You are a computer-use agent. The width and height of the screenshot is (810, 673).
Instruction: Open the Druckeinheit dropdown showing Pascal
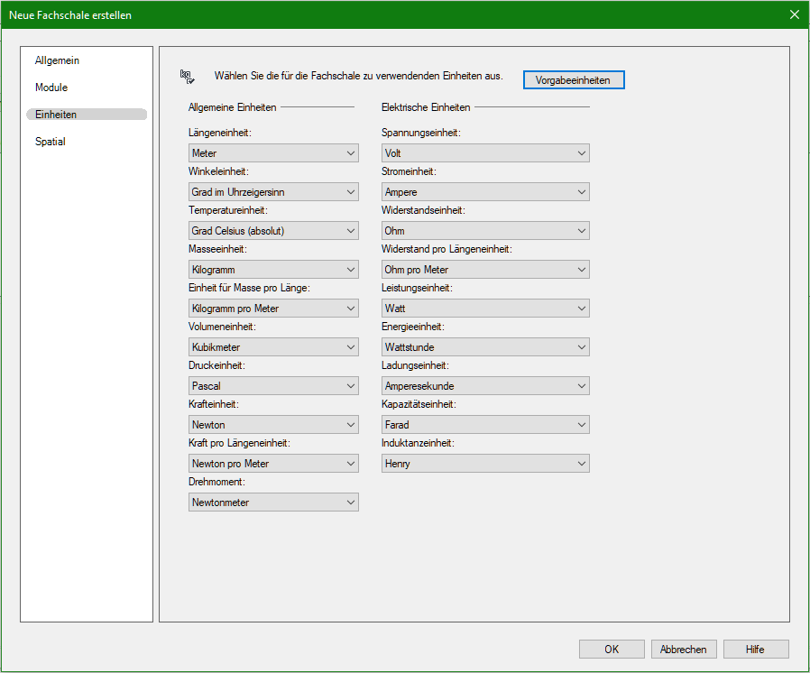273,385
